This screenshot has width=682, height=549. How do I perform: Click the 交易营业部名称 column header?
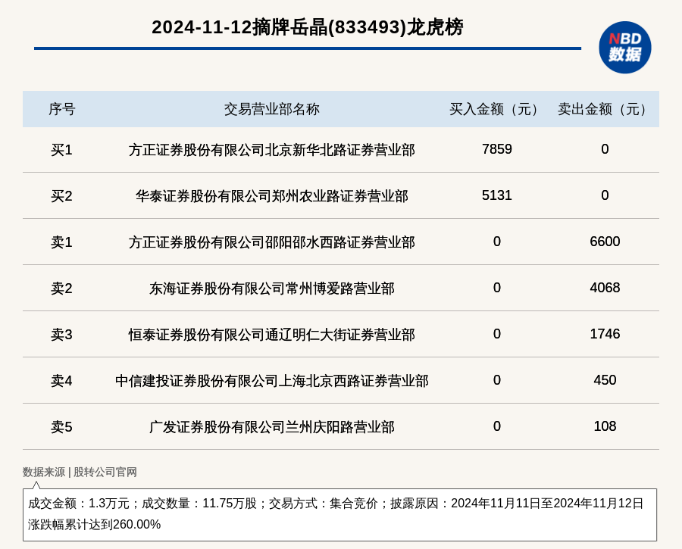coord(272,109)
